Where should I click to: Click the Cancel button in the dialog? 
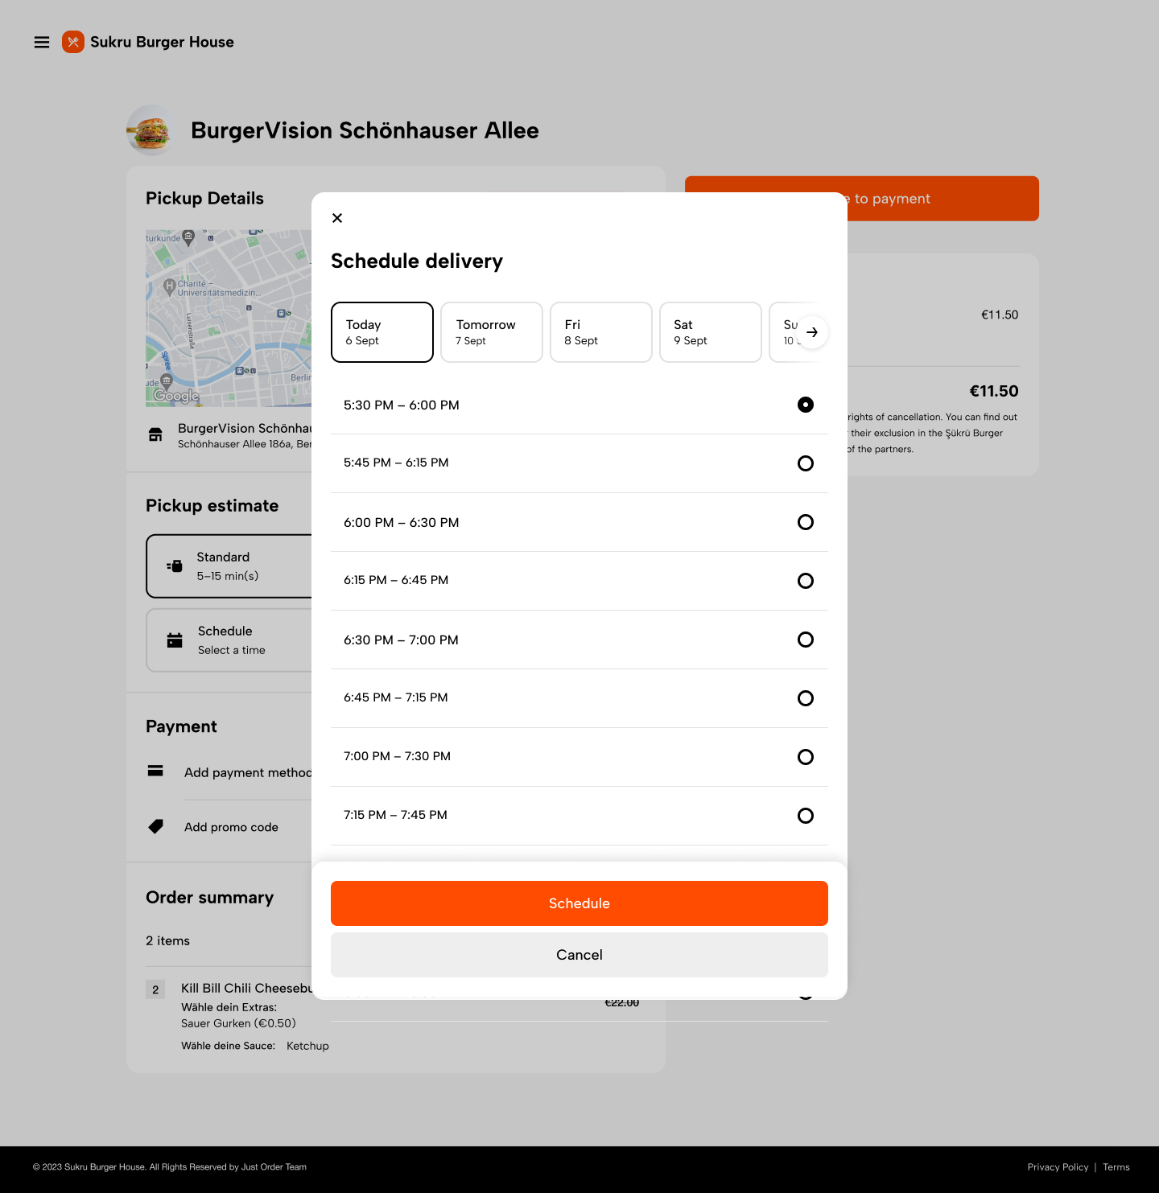tap(579, 955)
